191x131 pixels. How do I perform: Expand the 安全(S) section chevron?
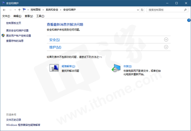coord(166,40)
